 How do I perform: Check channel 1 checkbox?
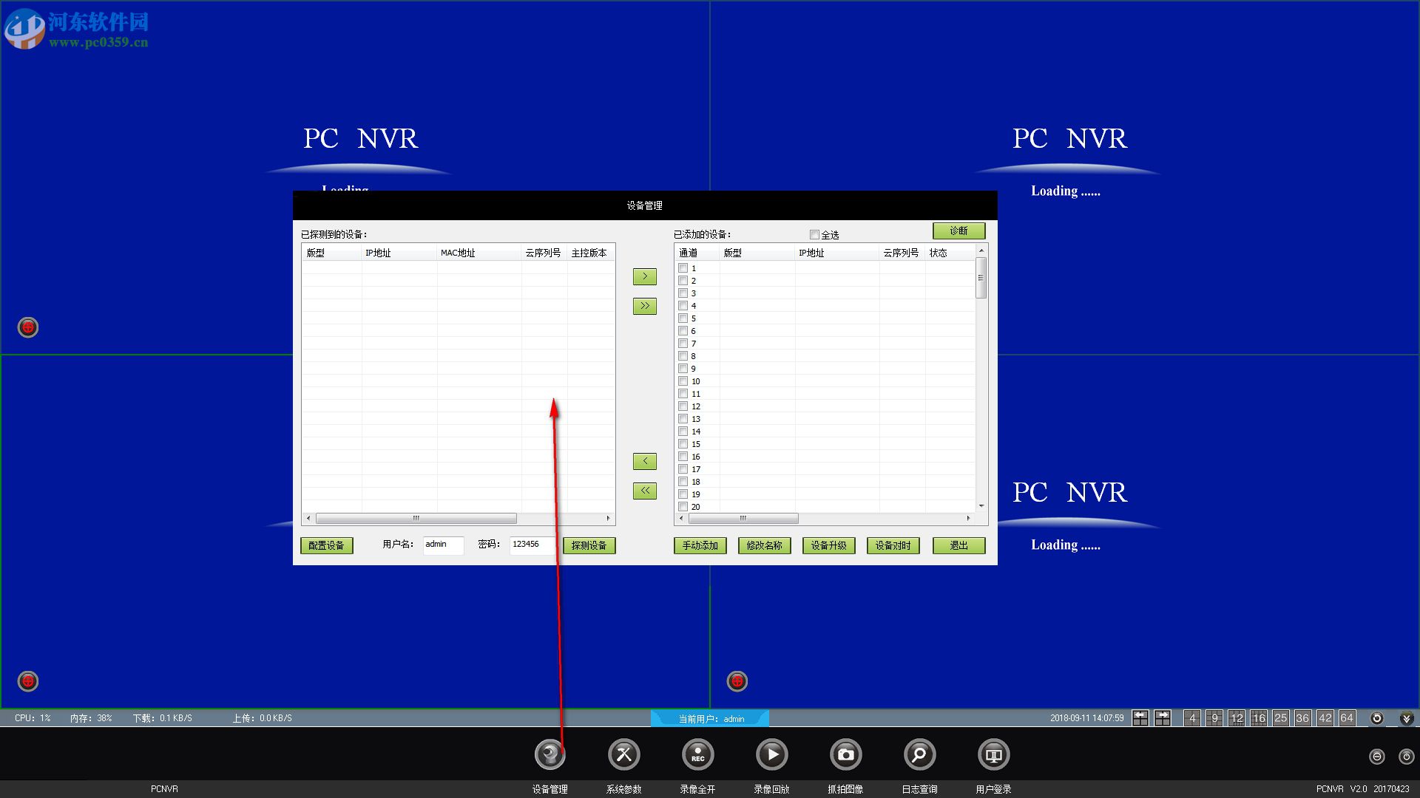683,268
